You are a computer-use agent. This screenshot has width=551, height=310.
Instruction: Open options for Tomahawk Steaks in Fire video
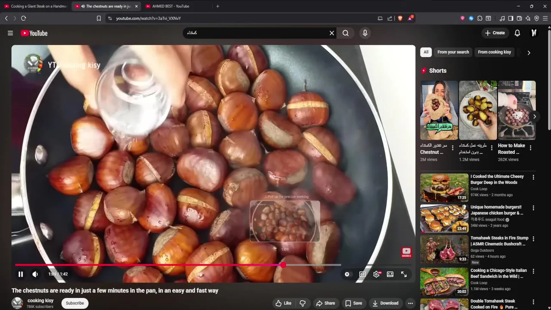pyautogui.click(x=533, y=239)
